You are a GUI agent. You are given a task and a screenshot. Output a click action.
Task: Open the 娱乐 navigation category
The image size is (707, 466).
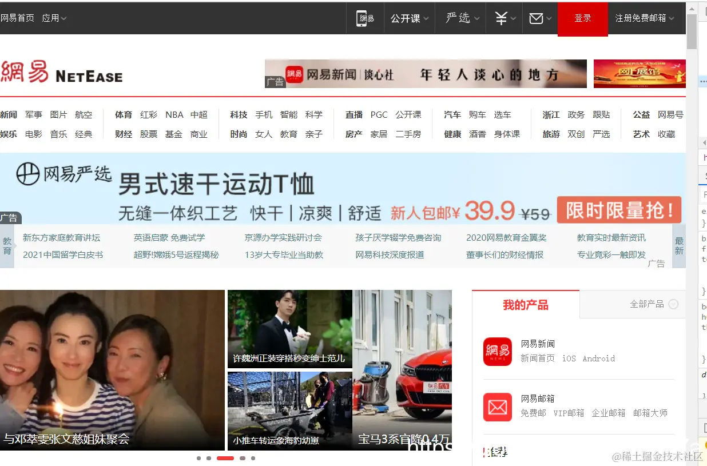point(9,134)
